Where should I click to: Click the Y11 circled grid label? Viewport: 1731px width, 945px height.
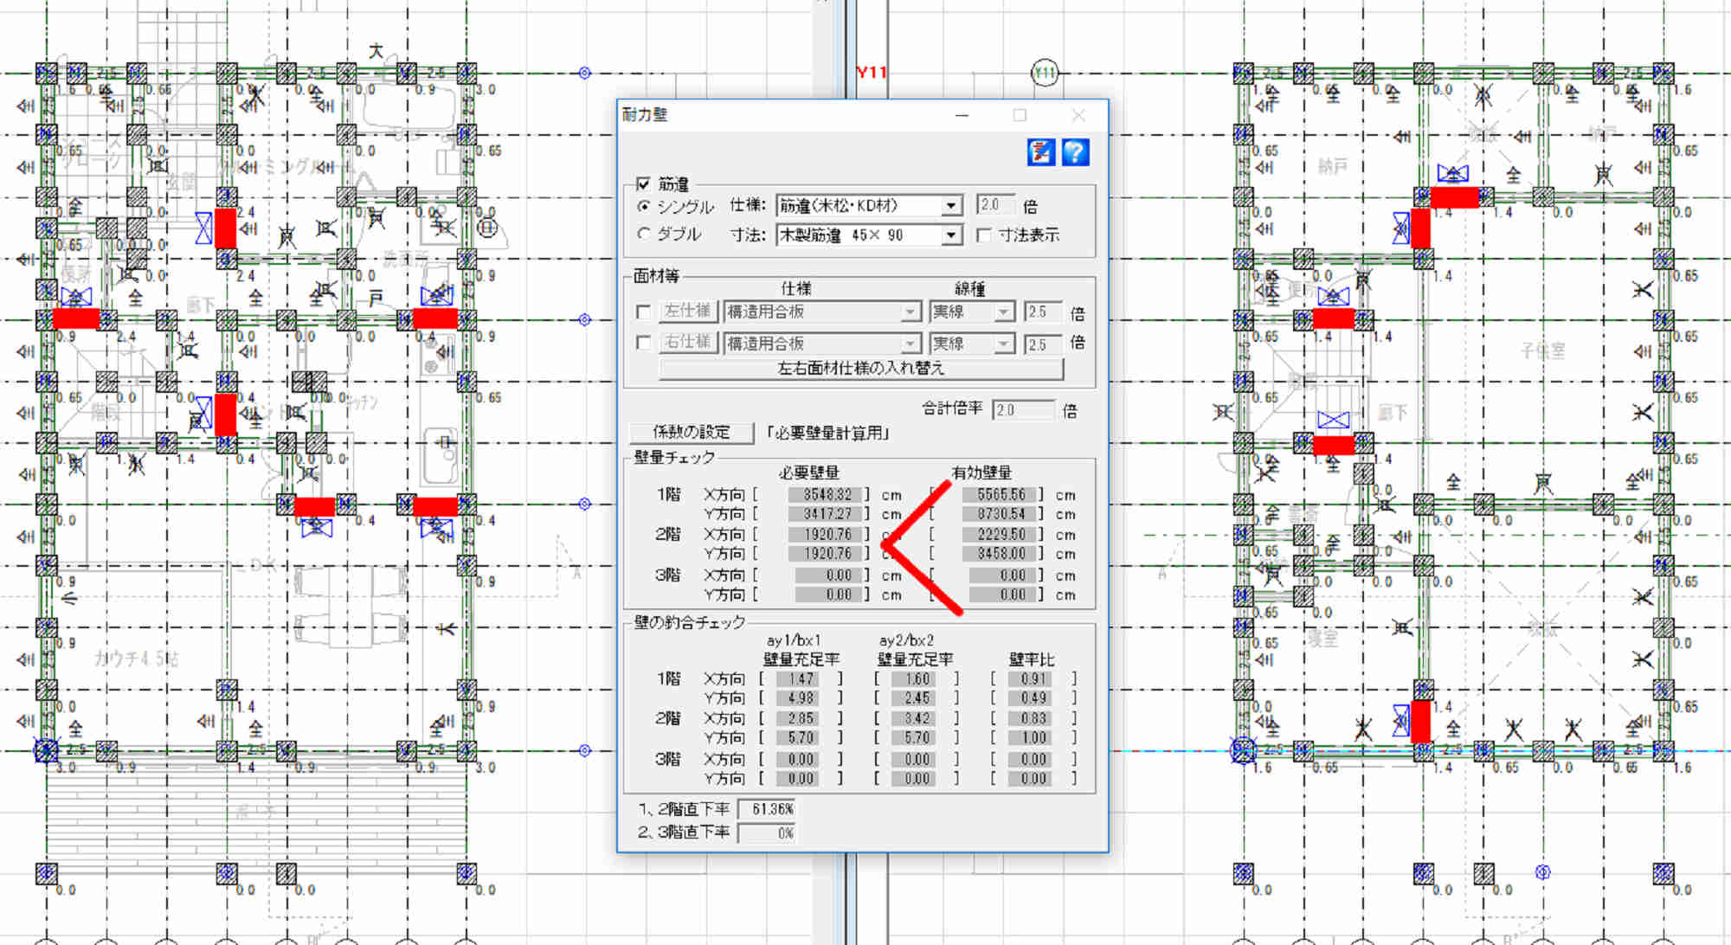pyautogui.click(x=1045, y=73)
